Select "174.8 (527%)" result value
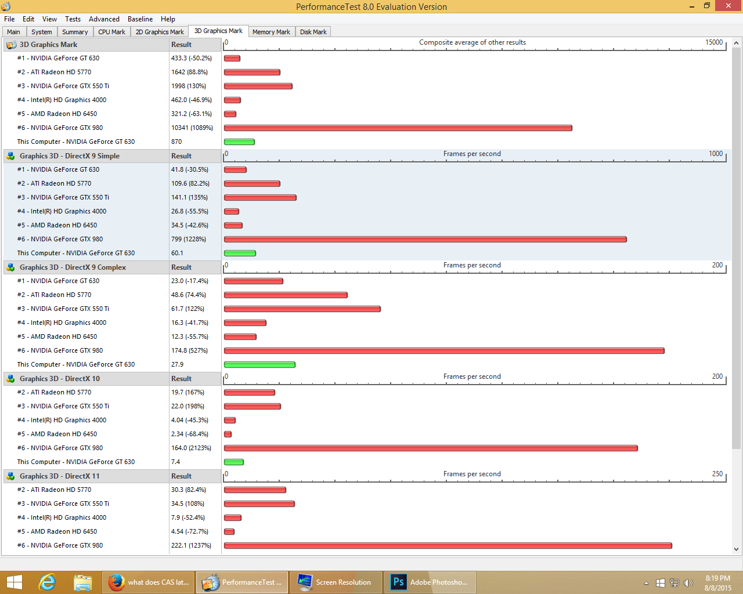743x594 pixels. 189,351
